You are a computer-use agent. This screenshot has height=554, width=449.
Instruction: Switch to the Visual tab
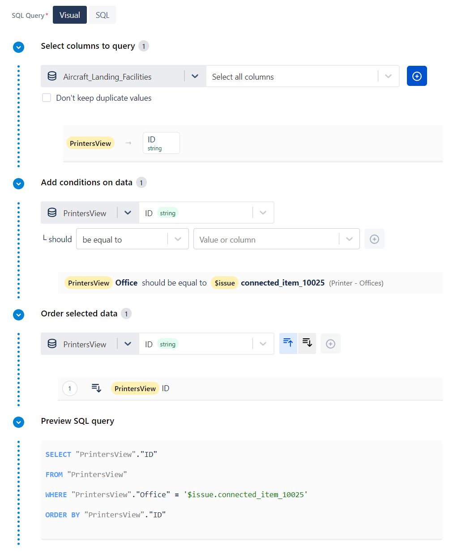69,15
